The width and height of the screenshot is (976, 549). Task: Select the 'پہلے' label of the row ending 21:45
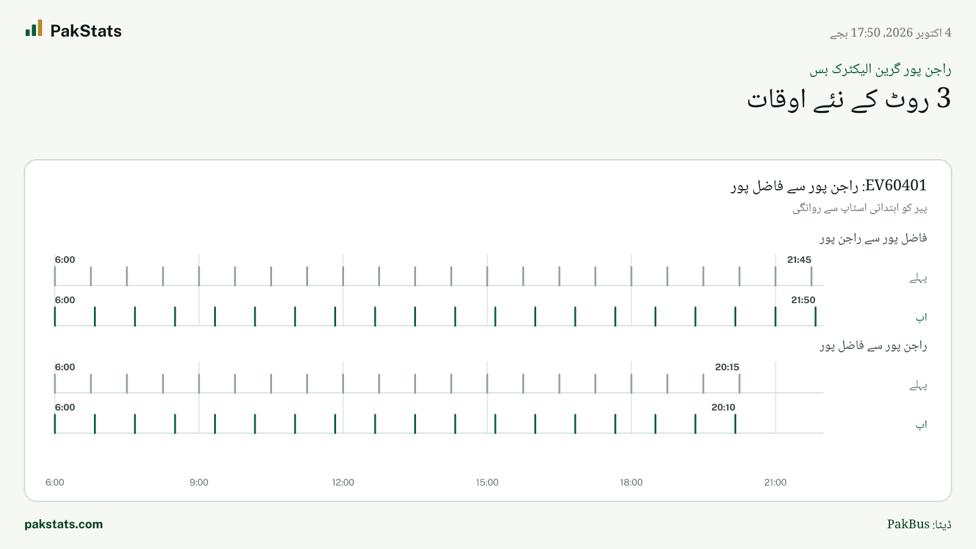pyautogui.click(x=918, y=279)
